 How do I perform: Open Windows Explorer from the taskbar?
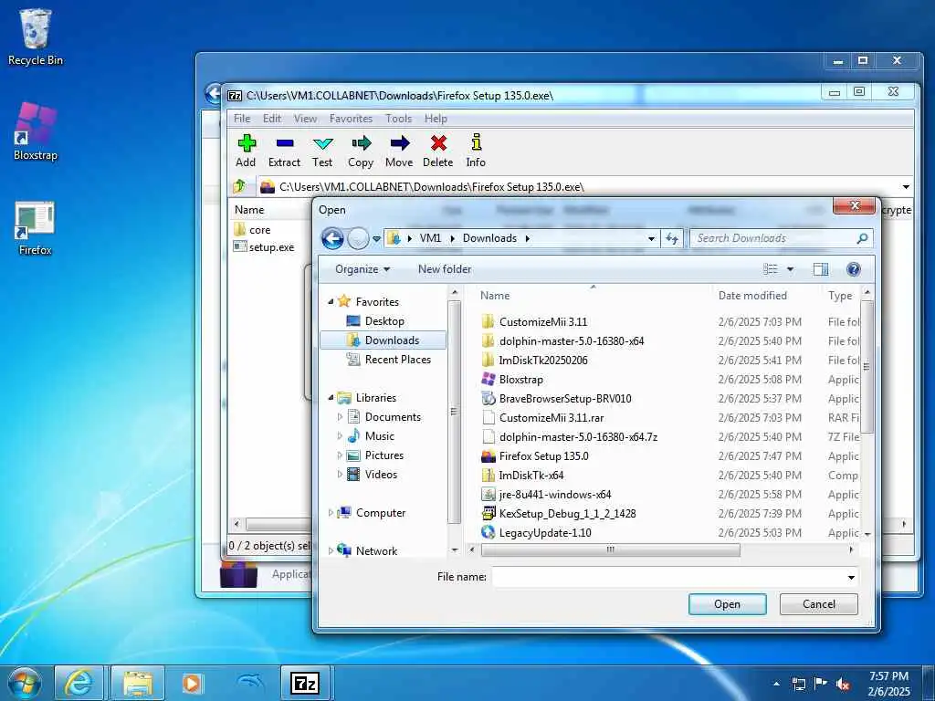138,683
